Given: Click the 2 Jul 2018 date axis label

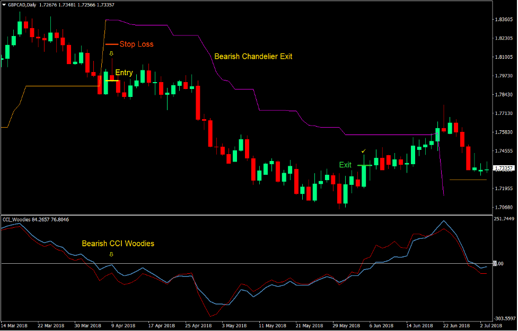Looking at the screenshot, I should pos(490,326).
